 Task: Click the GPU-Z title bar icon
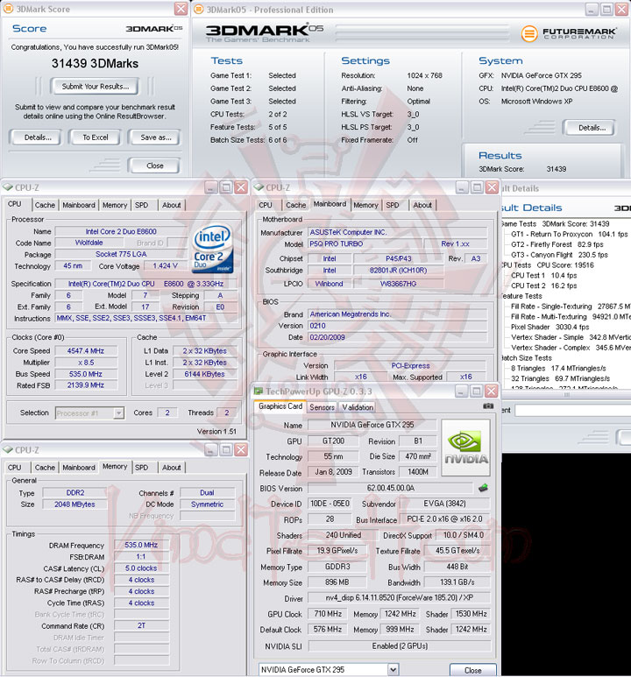pyautogui.click(x=259, y=391)
